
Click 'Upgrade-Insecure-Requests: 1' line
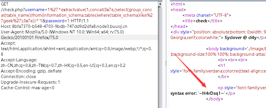pyautogui.click(x=30, y=82)
